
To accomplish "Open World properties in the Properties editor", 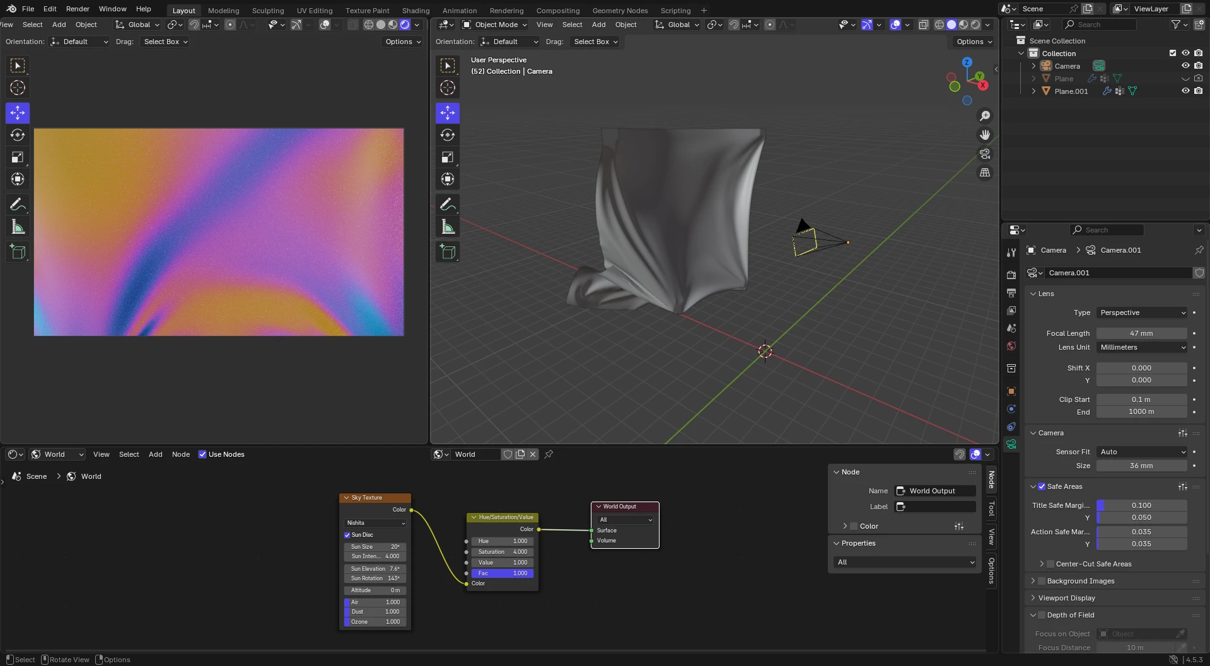I will pos(1011,346).
